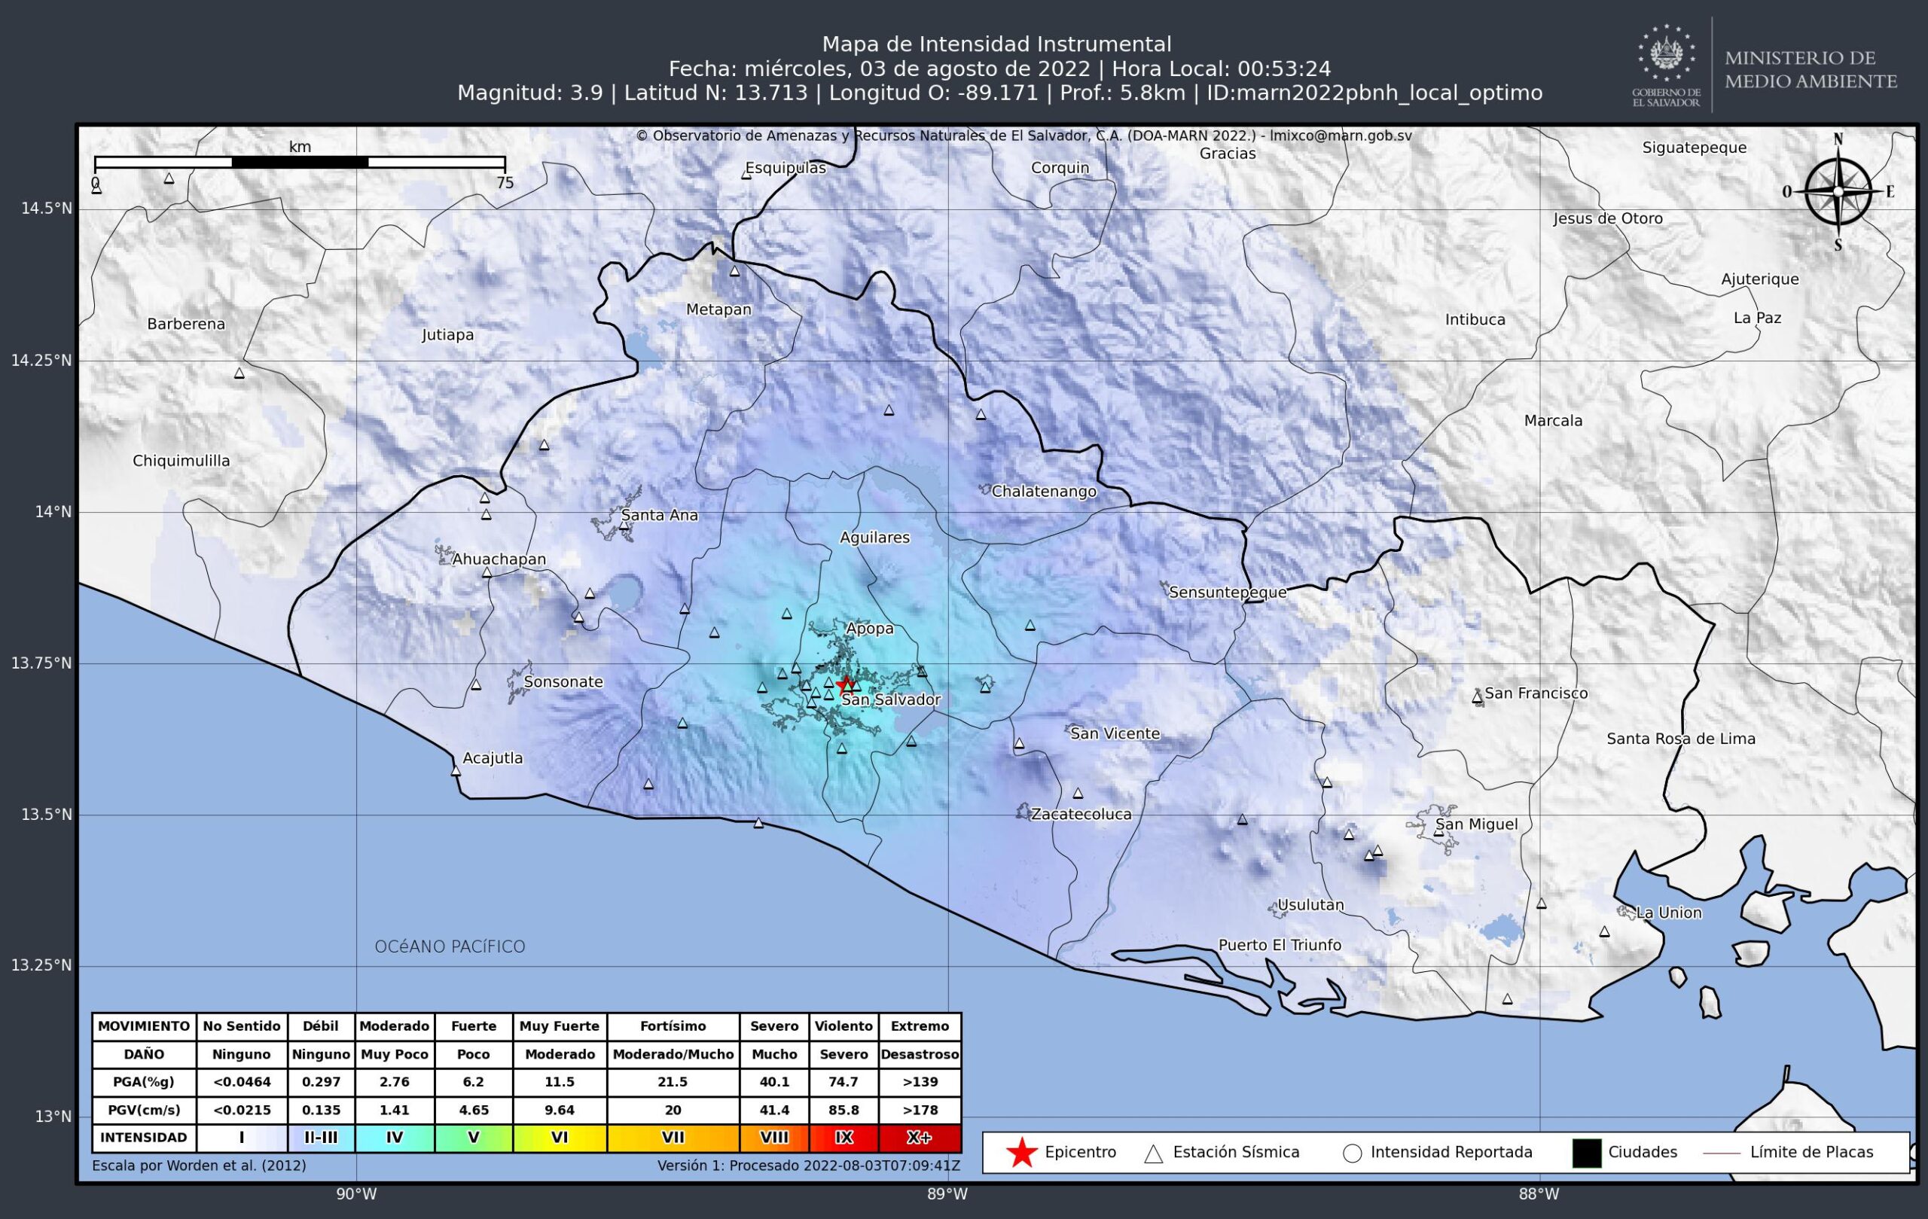Click the seismic station triangle near Metapan

[734, 271]
